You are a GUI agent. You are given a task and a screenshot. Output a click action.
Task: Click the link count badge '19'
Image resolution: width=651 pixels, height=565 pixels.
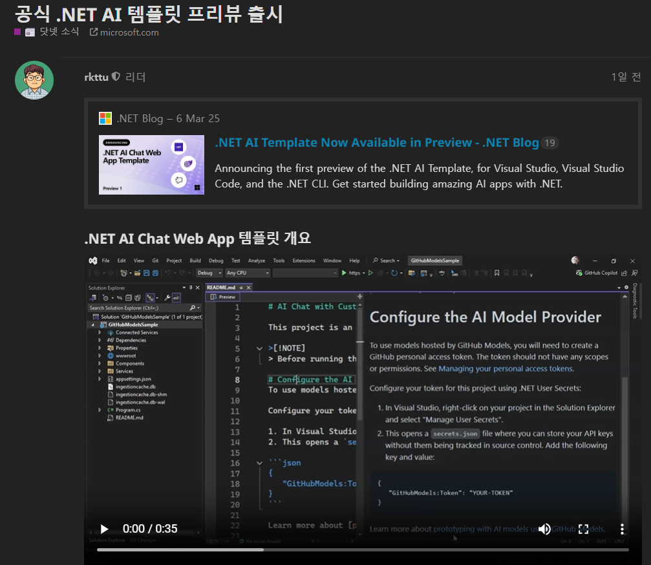[x=550, y=143]
